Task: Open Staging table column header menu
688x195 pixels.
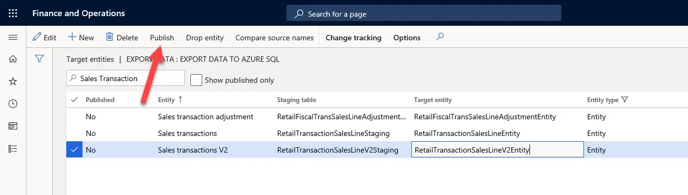Action: click(297, 99)
